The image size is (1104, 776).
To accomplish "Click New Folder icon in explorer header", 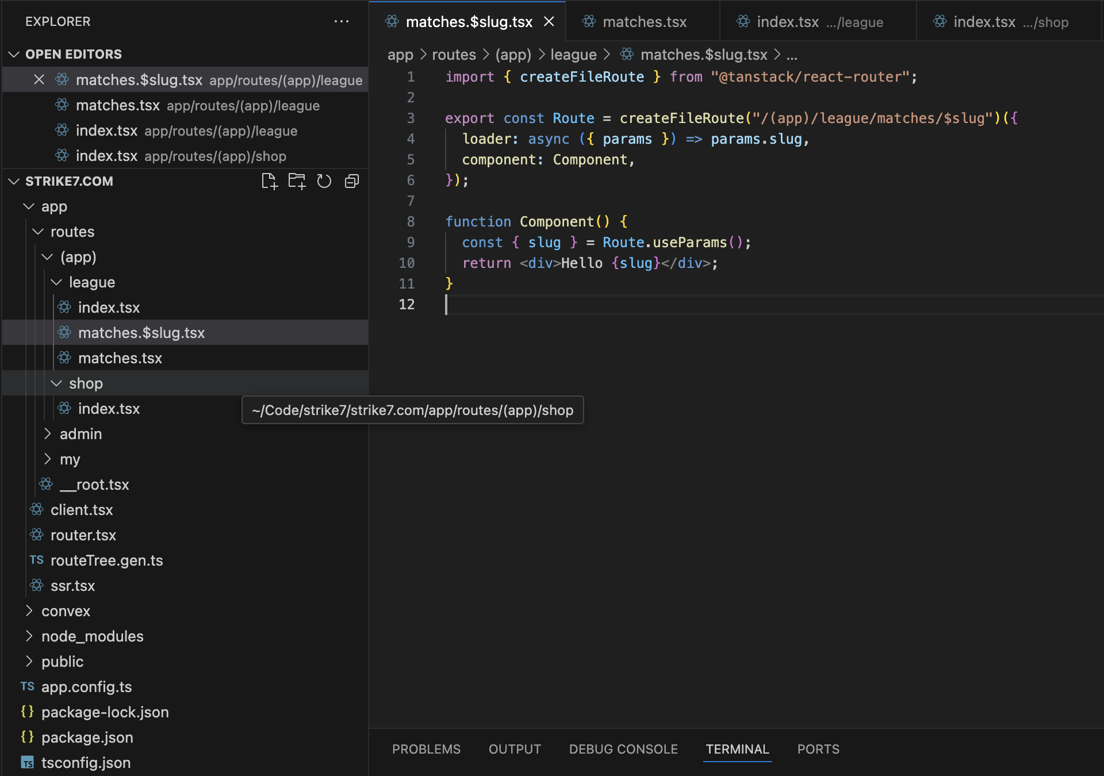I will pyautogui.click(x=297, y=181).
